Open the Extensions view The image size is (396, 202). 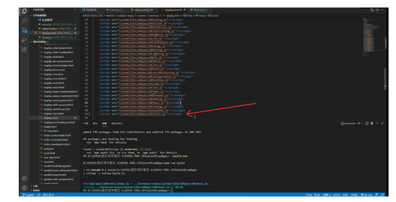pyautogui.click(x=24, y=49)
